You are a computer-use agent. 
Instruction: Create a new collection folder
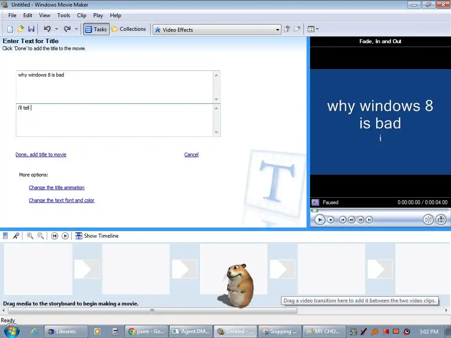pos(297,29)
